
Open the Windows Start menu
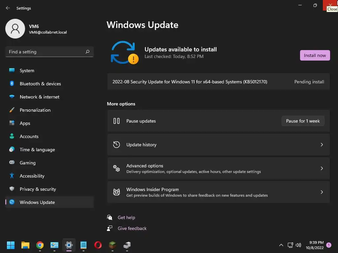pyautogui.click(x=11, y=245)
